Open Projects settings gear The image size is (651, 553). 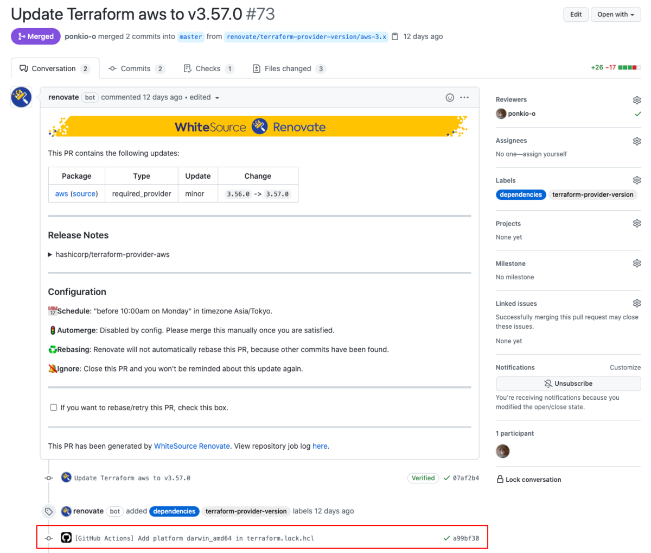coord(637,223)
